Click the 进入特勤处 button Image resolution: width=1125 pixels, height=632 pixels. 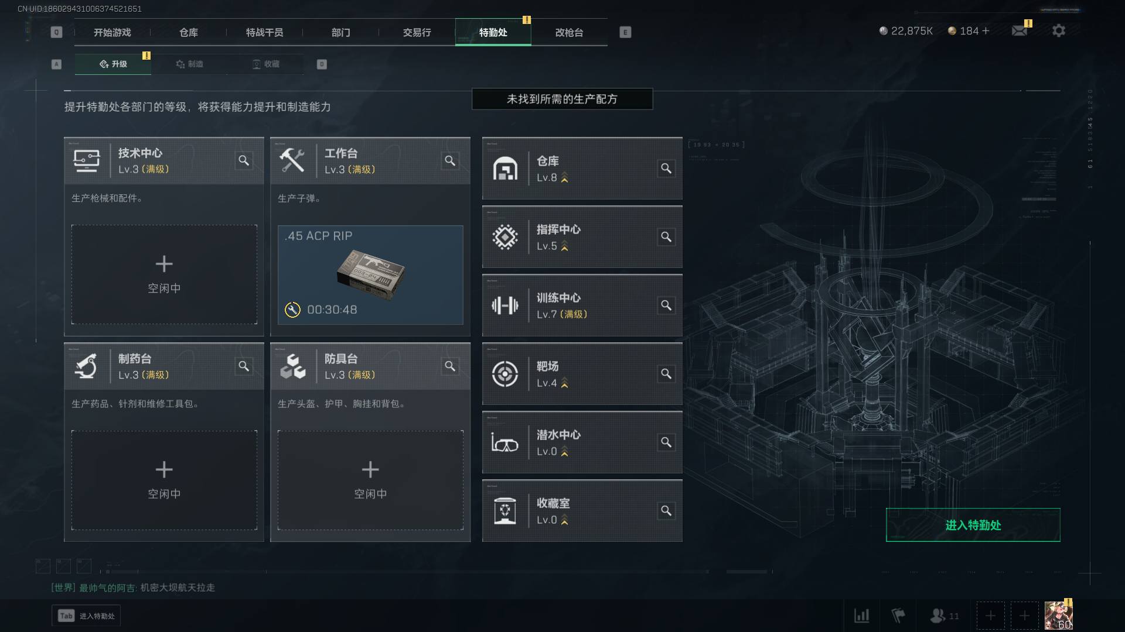click(x=973, y=525)
